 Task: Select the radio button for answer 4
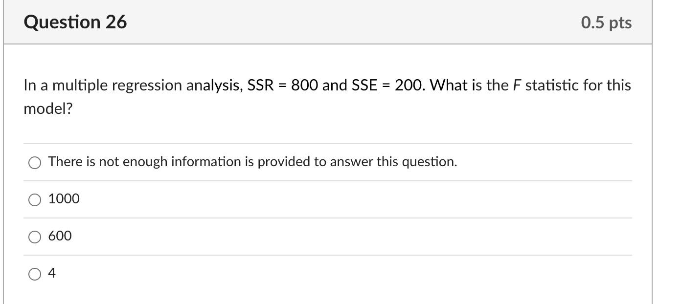(x=34, y=274)
